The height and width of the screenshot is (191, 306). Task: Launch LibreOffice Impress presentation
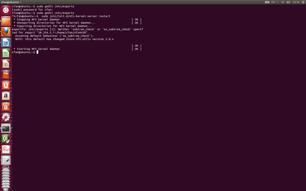tap(6, 64)
